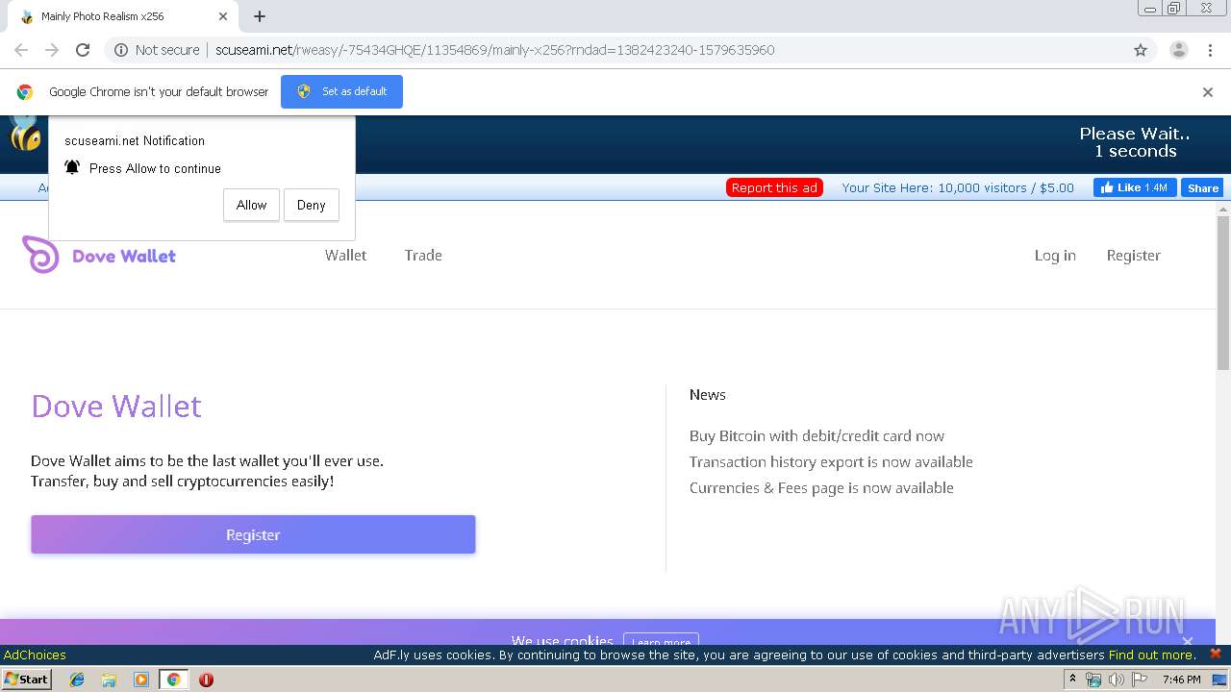The width and height of the screenshot is (1231, 692).
Task: Read Transaction history export news item
Action: [831, 461]
